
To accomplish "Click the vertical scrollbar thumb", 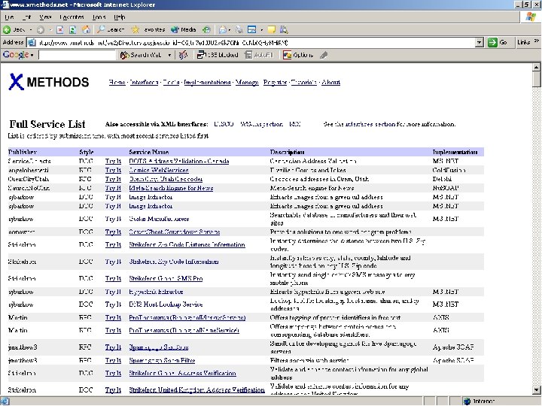I will coord(537,79).
